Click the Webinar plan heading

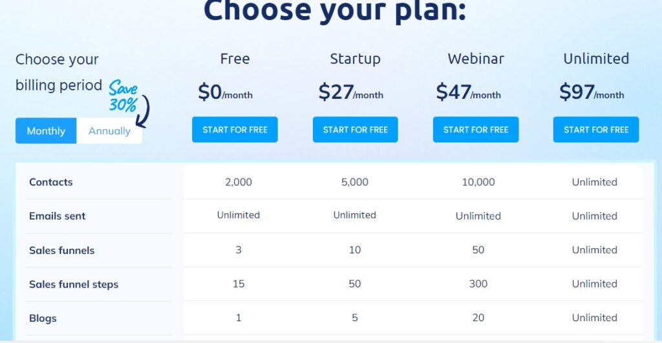click(x=476, y=59)
